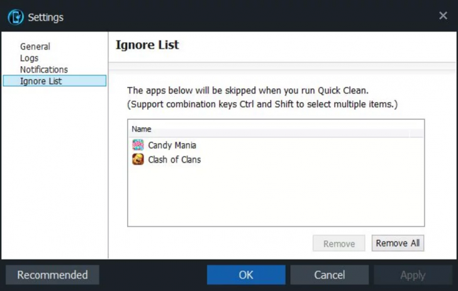Click the Clash of Clans app icon
Viewport: 458px width, 291px height.
pyautogui.click(x=138, y=160)
